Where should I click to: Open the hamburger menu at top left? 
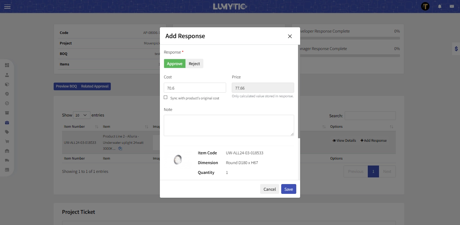click(x=7, y=6)
